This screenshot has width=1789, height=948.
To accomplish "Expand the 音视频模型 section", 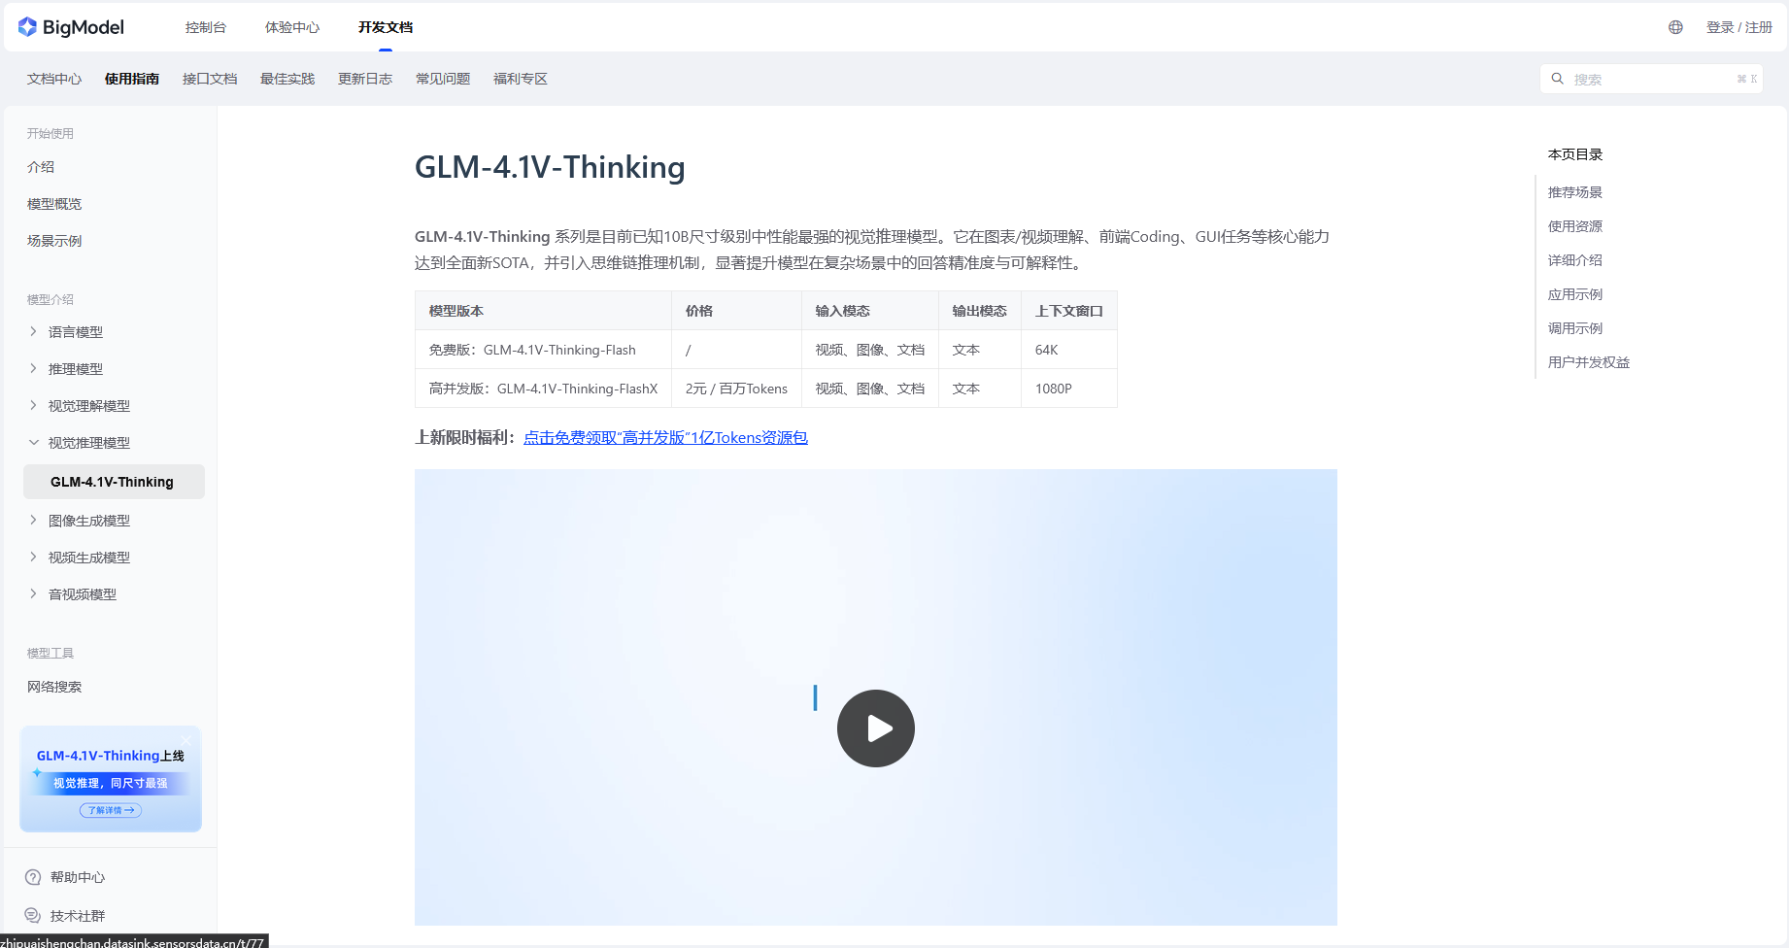I will coord(33,594).
